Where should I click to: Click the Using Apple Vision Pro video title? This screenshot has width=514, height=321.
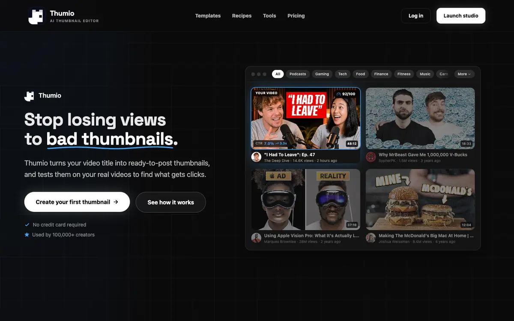pyautogui.click(x=311, y=235)
